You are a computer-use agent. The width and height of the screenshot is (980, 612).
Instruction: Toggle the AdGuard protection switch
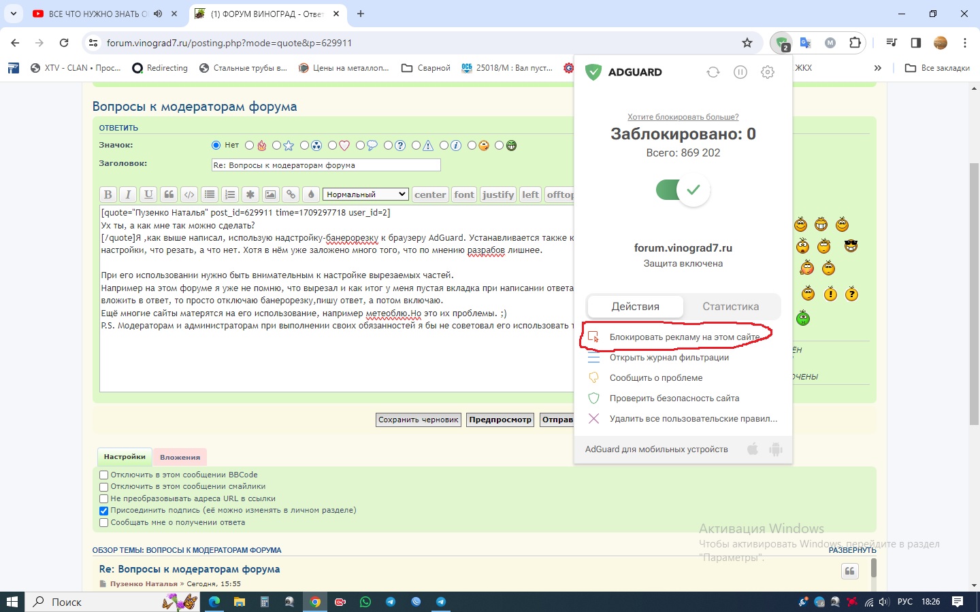tap(683, 190)
